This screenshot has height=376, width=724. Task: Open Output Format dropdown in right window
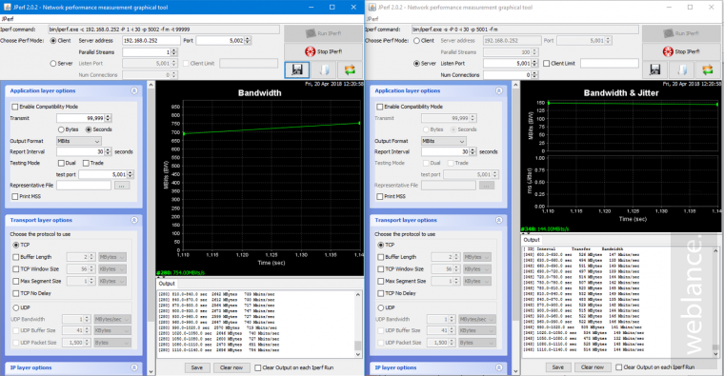click(x=443, y=141)
